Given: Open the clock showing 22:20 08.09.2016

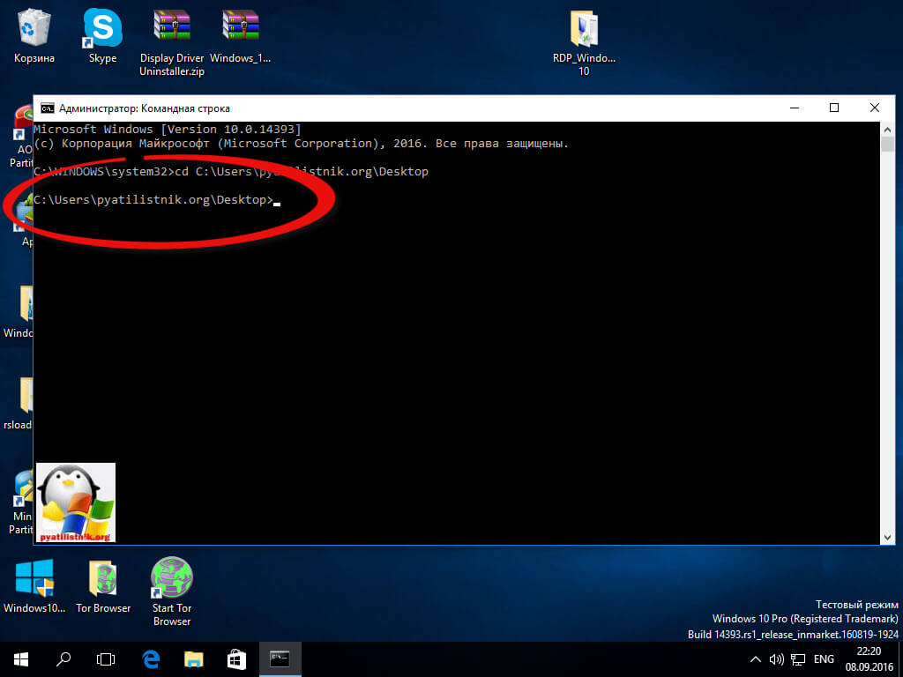Looking at the screenshot, I should click(869, 658).
